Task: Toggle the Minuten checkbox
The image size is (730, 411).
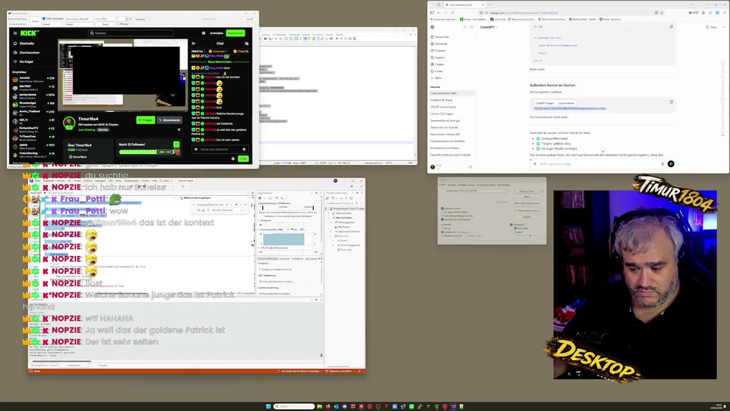Action: 118,24
